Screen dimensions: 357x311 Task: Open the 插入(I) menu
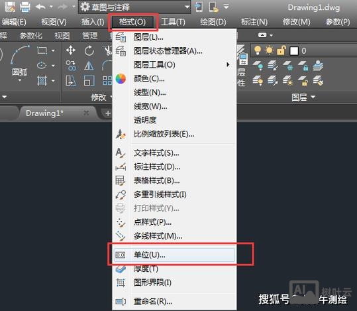click(93, 22)
